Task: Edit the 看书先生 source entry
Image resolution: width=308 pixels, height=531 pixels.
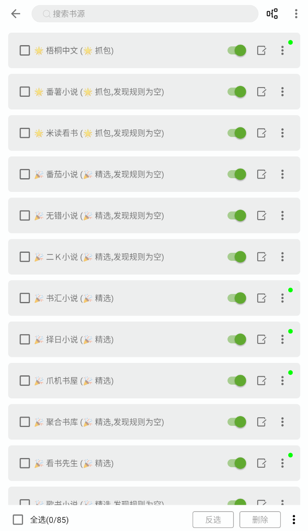Action: [x=262, y=463]
